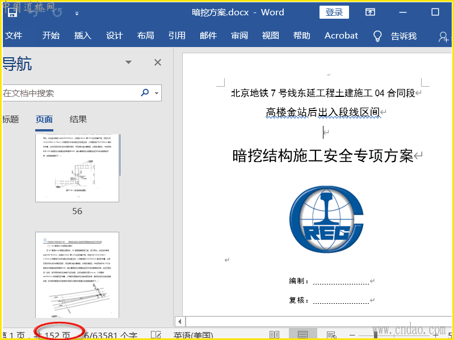Click the 152 页 page count in status bar

tap(57, 335)
